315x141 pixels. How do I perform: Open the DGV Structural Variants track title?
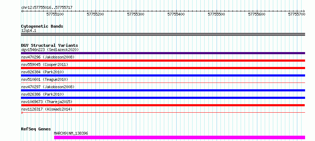tap(50, 45)
